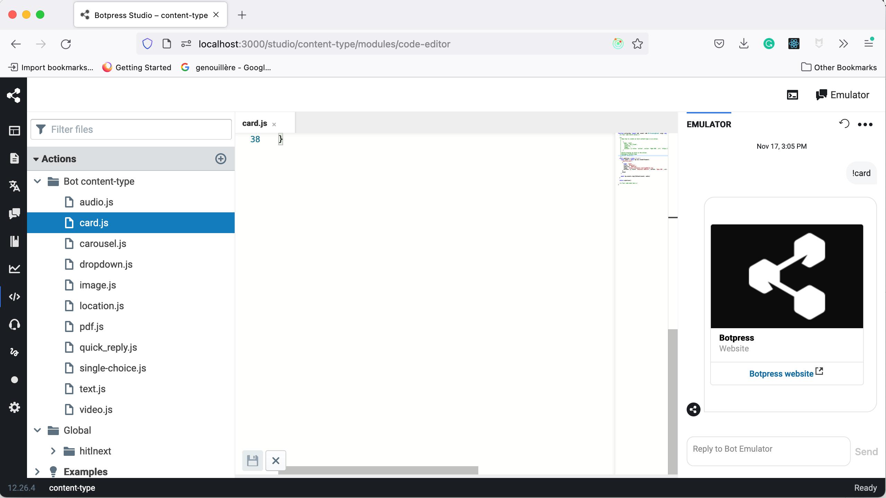Open the bottom panel terminal icon

tap(792, 95)
